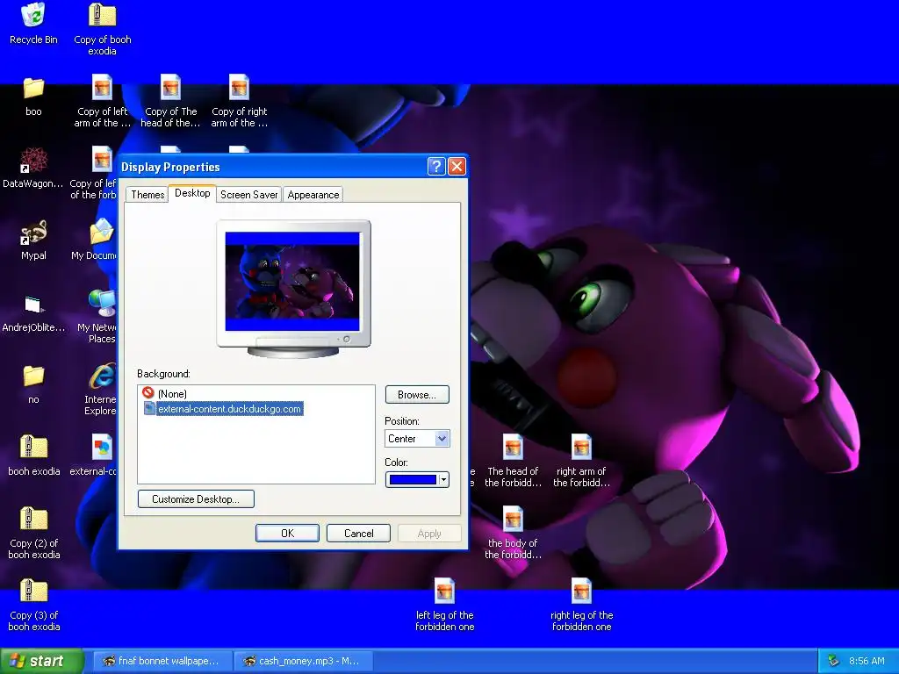Image resolution: width=899 pixels, height=674 pixels.
Task: Click the taskbar clock showing 8:56 AM
Action: coord(867,661)
